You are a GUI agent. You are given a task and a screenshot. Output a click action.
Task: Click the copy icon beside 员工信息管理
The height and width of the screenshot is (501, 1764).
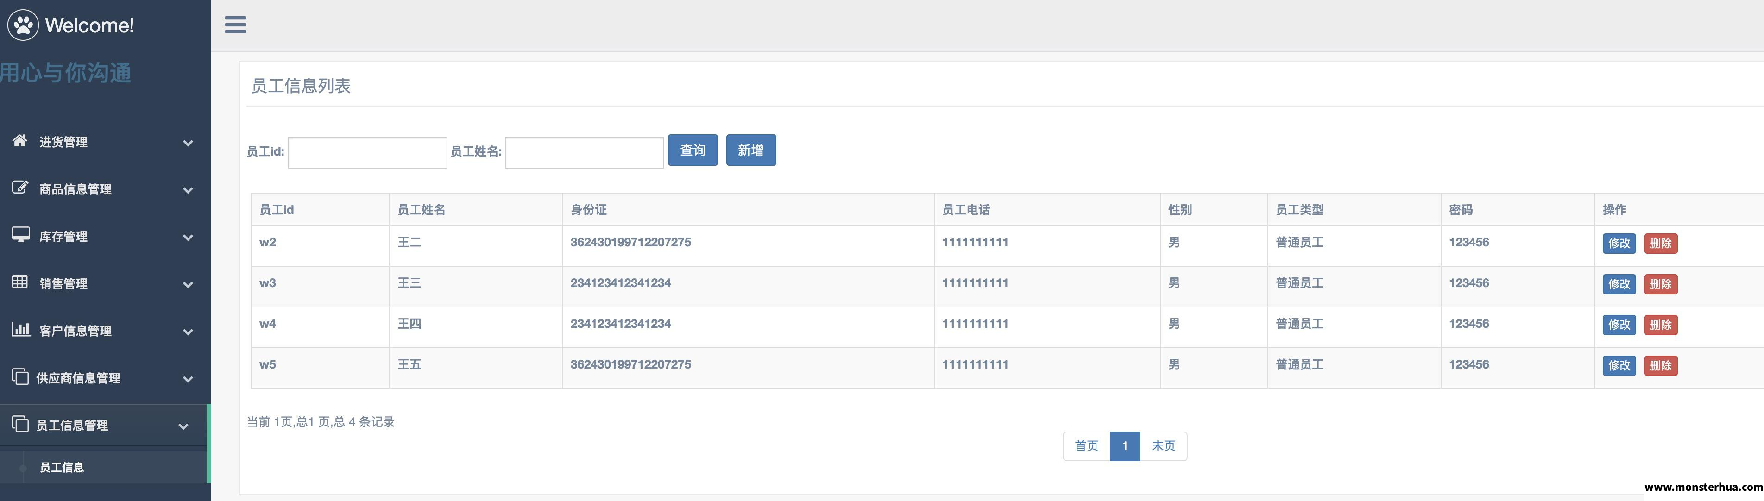point(20,424)
